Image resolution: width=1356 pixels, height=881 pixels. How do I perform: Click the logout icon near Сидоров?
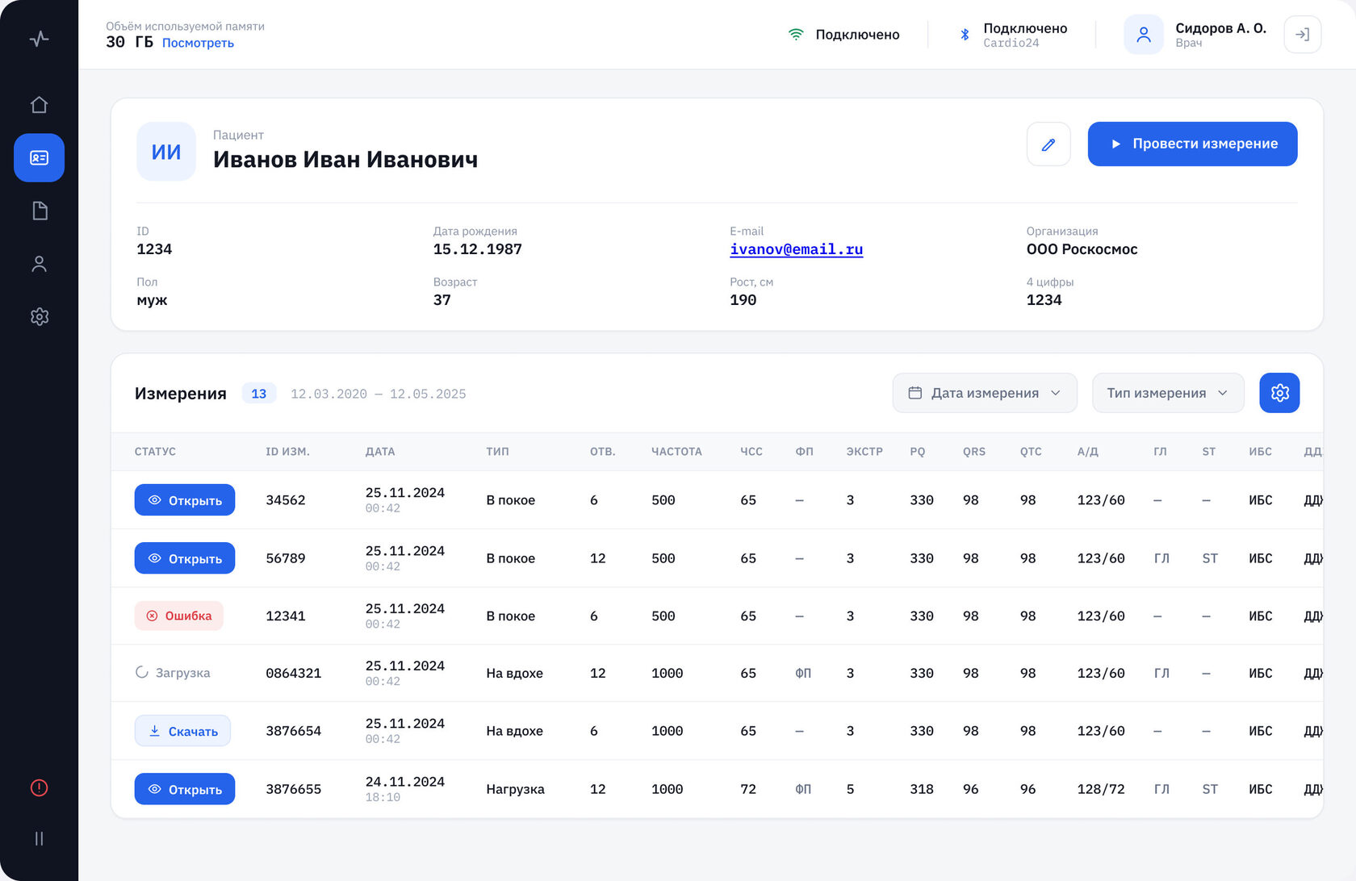1302,35
